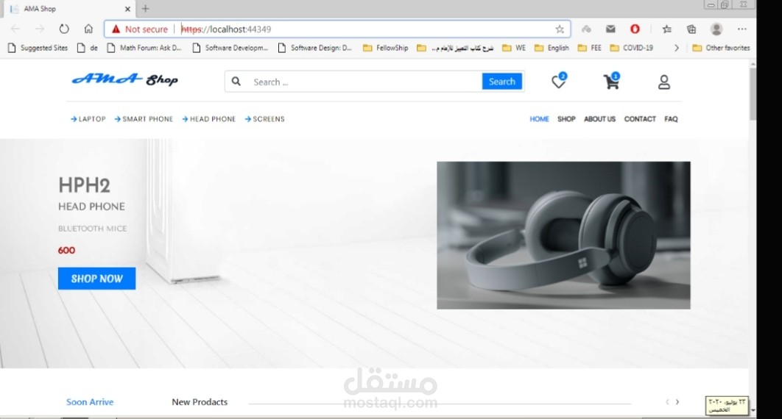Open the Math Forum bookmark
This screenshot has height=419, width=782.
pyautogui.click(x=144, y=48)
